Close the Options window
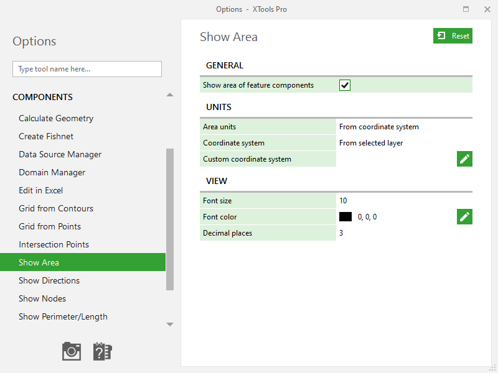The image size is (498, 373). point(487,9)
